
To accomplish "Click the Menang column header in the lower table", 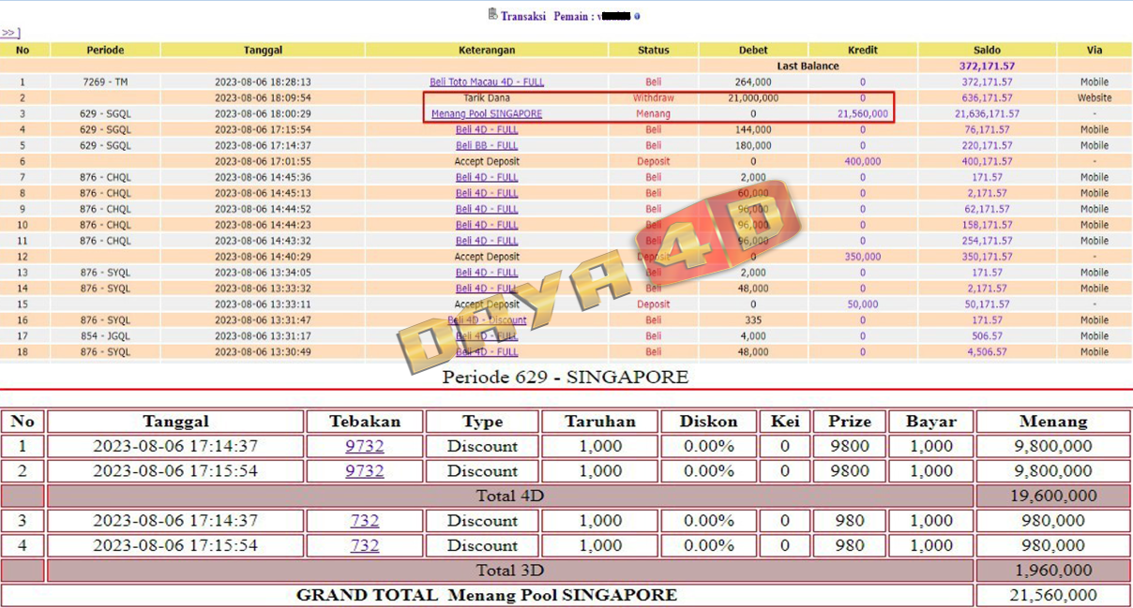I will [1052, 422].
